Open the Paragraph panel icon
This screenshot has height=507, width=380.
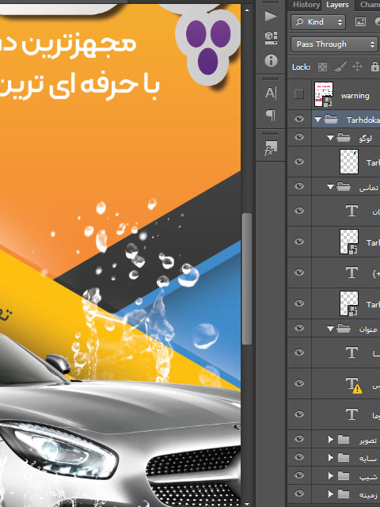271,114
